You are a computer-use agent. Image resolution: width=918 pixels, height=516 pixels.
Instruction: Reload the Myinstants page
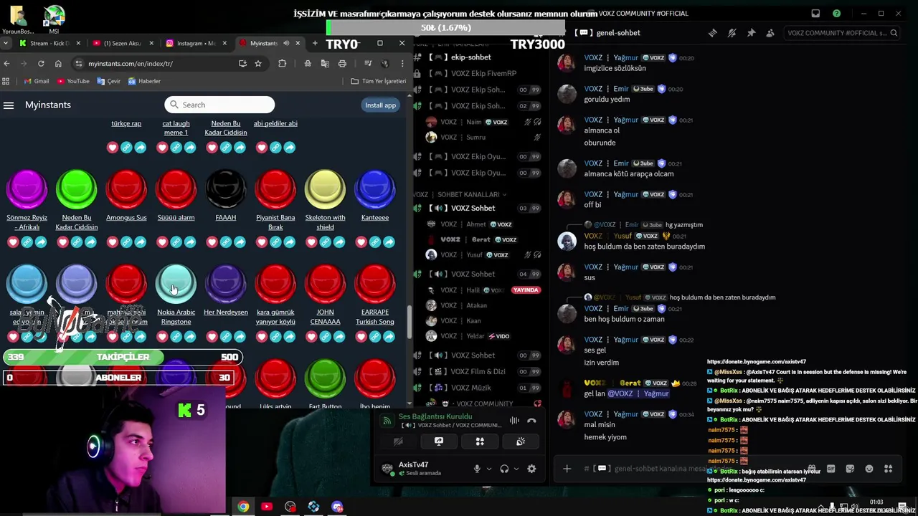(x=41, y=64)
